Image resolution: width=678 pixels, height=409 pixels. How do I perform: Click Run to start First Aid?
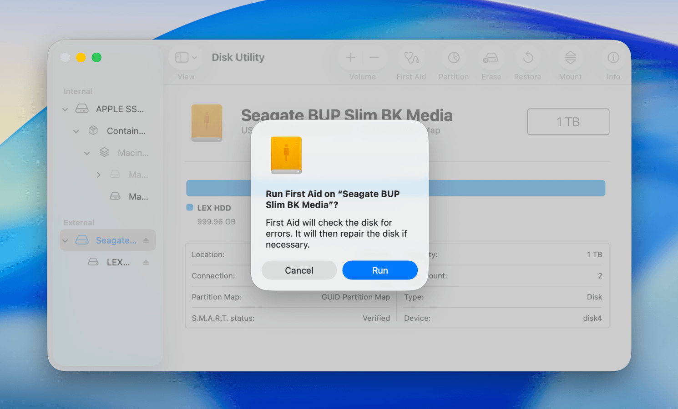tap(380, 270)
